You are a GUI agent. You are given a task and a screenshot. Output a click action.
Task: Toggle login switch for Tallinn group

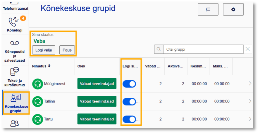click(129, 101)
